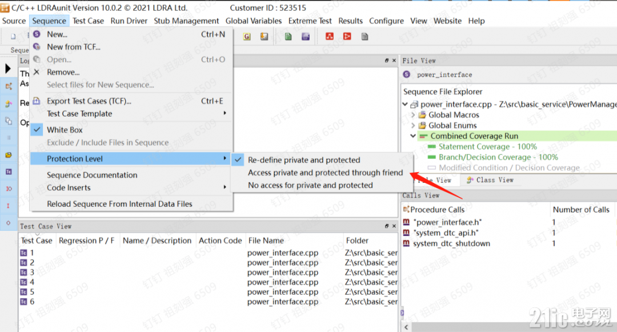Open the Extreme Test menu

(310, 21)
